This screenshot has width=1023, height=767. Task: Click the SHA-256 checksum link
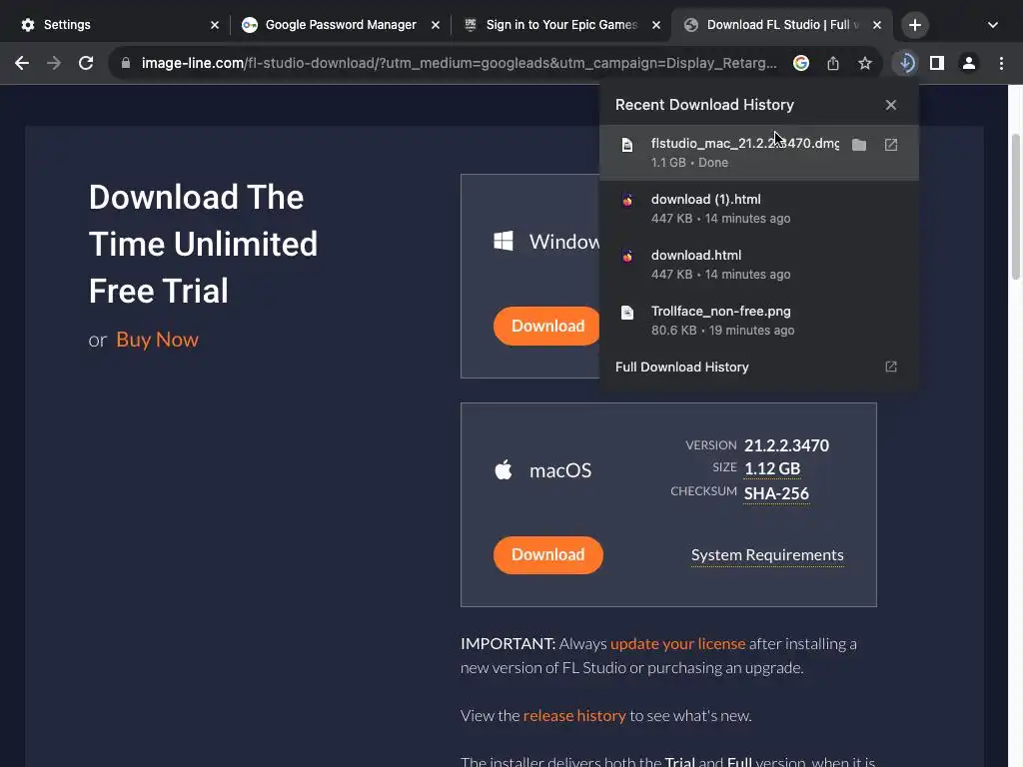[x=776, y=493]
